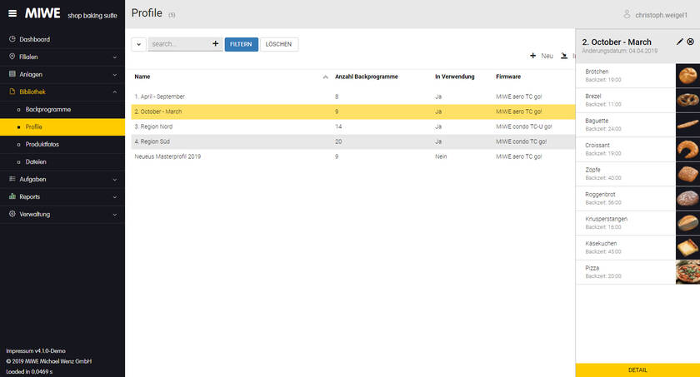Open Backprogramme in the library
Image resolution: width=700 pixels, height=377 pixels.
pyautogui.click(x=48, y=109)
